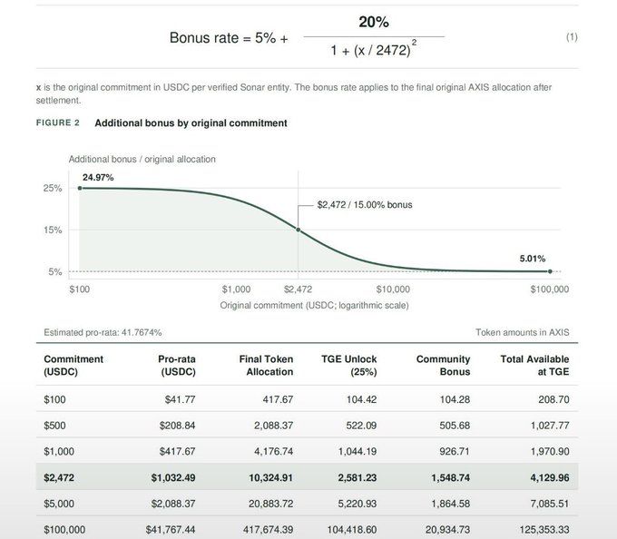Click the 'Community Bonus' column header
Screen dimensions: 617x539
(443, 365)
